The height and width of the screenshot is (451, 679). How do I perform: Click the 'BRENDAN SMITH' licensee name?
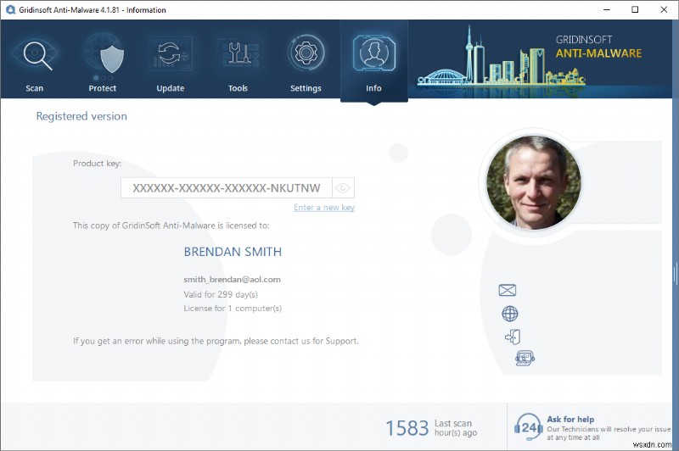point(233,252)
